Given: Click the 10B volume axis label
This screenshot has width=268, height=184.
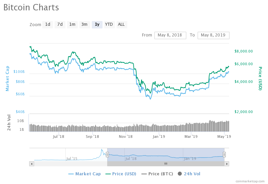Looking at the screenshot, I should (x=20, y=121).
